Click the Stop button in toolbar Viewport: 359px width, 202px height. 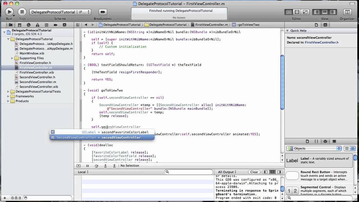pos(22,12)
